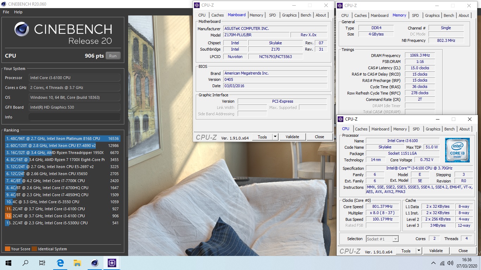Select Core i5-5300U ranking row
This screenshot has height=270, width=481.
(62, 223)
